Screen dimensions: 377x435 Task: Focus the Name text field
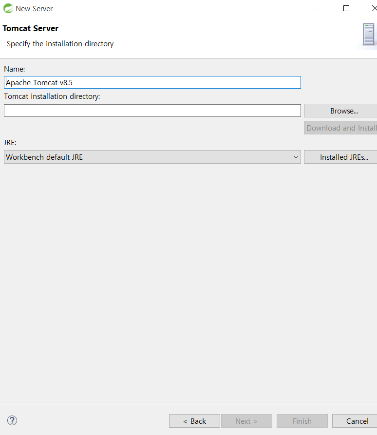(152, 82)
